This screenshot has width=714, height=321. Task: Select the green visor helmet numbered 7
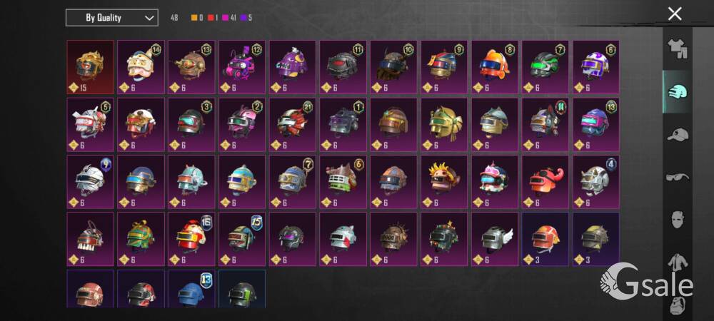[545, 67]
